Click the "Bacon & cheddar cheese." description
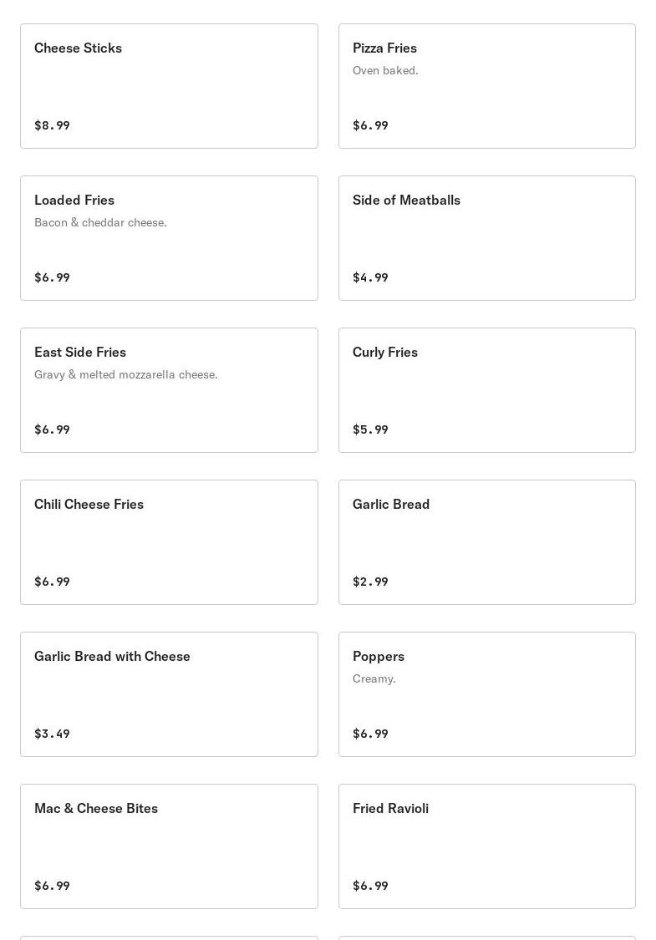The width and height of the screenshot is (656, 940). tap(100, 222)
